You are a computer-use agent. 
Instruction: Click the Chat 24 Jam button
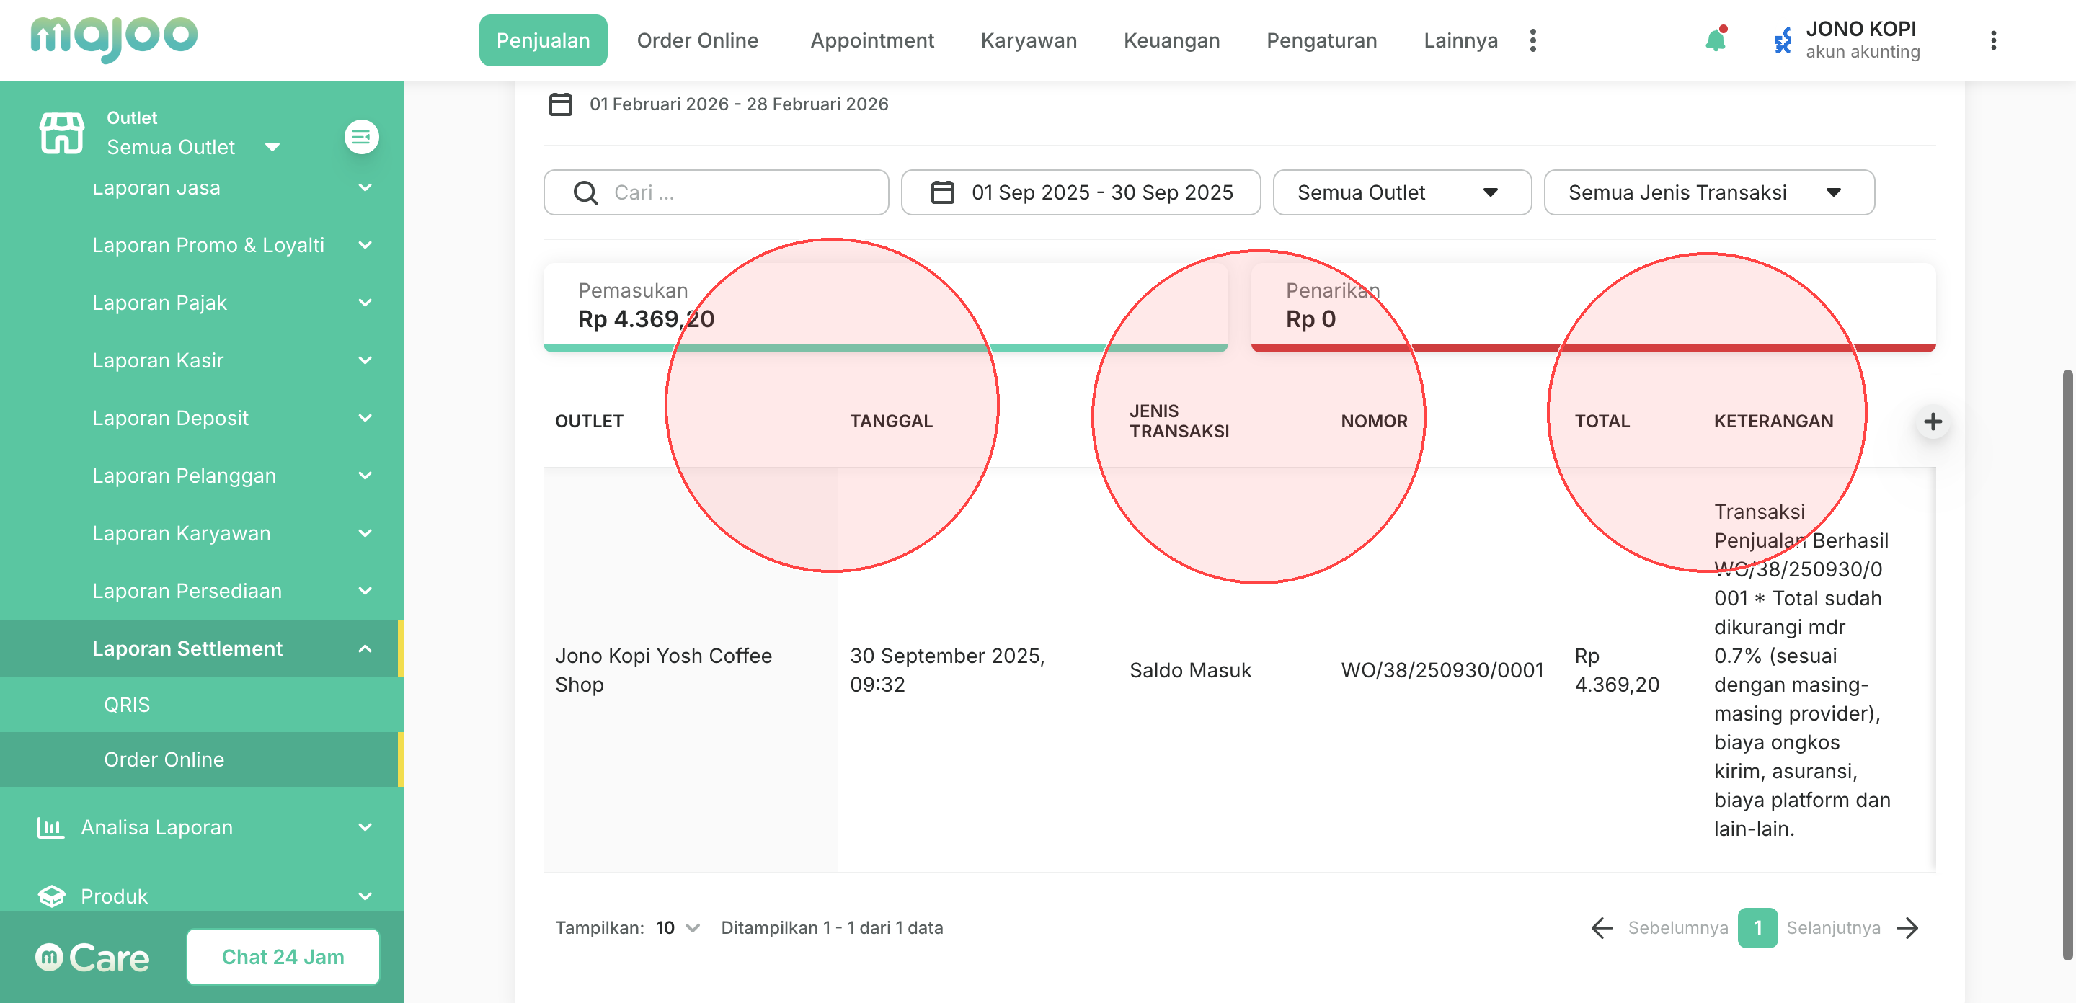click(x=283, y=957)
